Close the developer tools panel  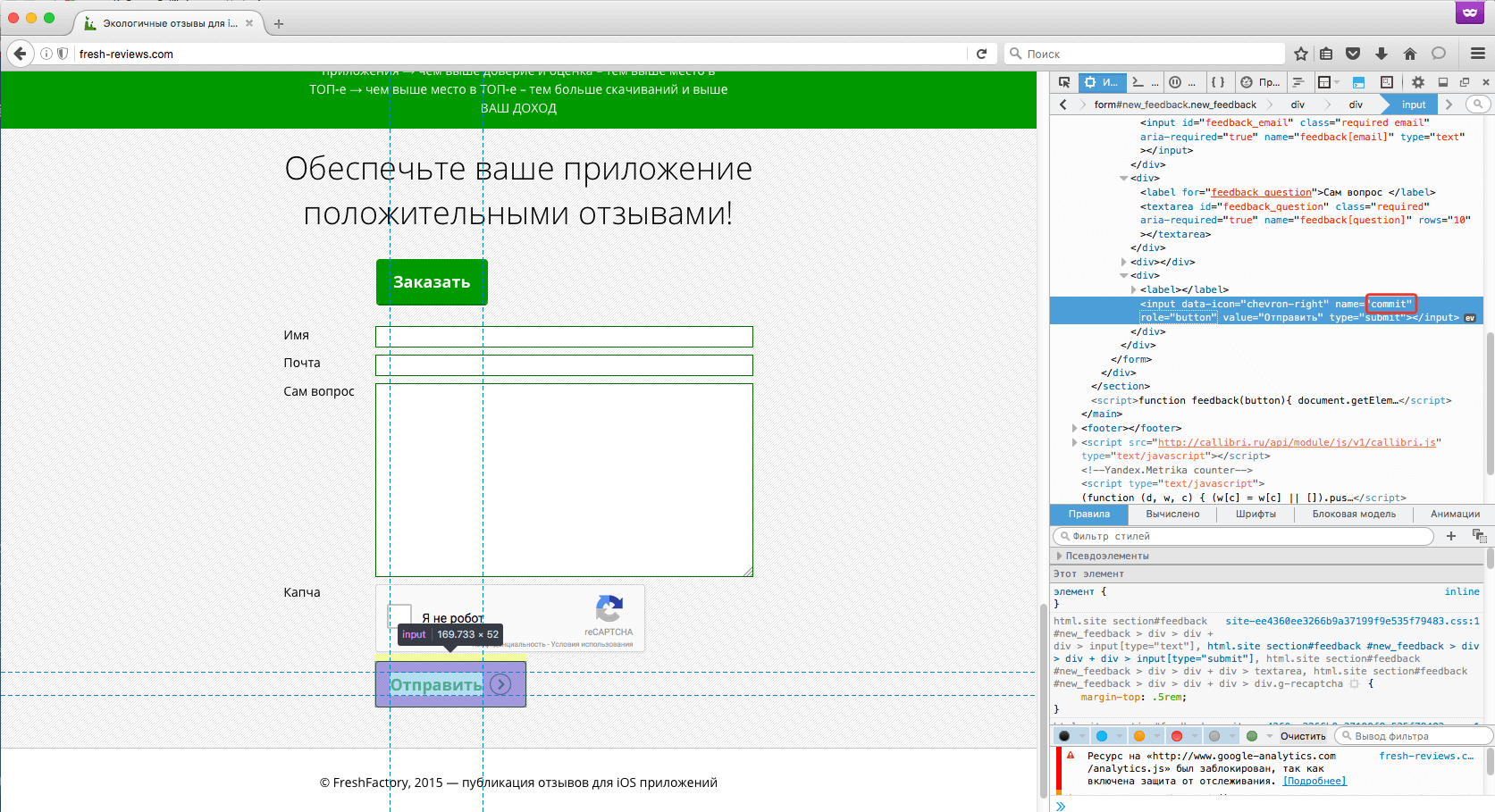pyautogui.click(x=1486, y=82)
